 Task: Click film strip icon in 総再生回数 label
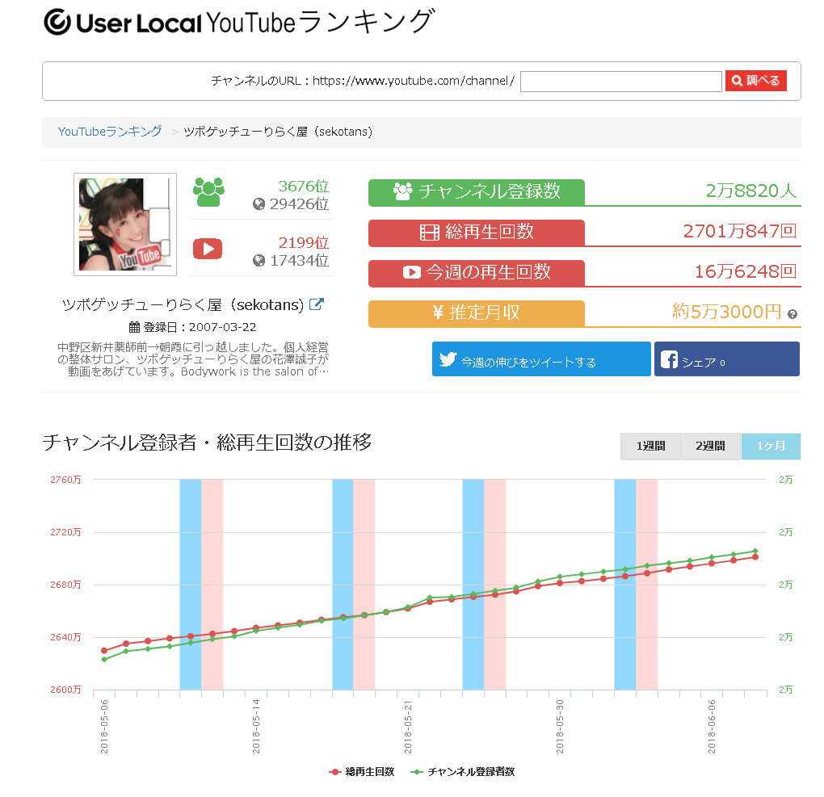point(429,233)
